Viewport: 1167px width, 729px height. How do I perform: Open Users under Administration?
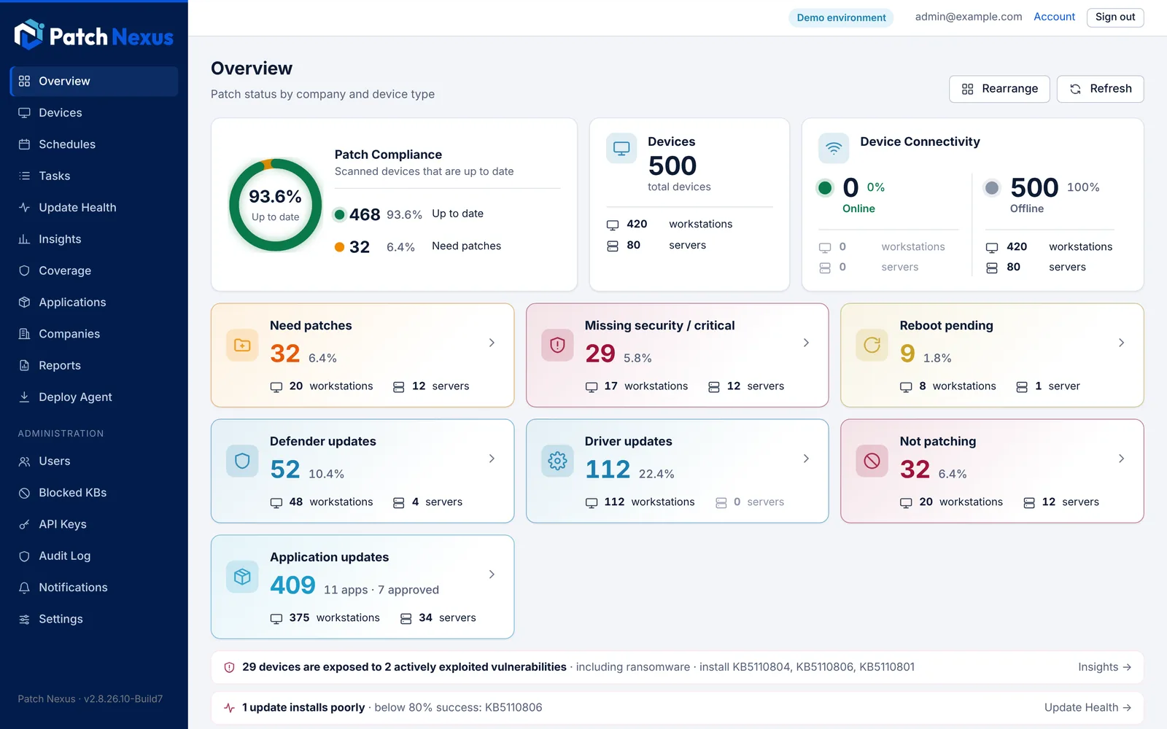pos(94,461)
